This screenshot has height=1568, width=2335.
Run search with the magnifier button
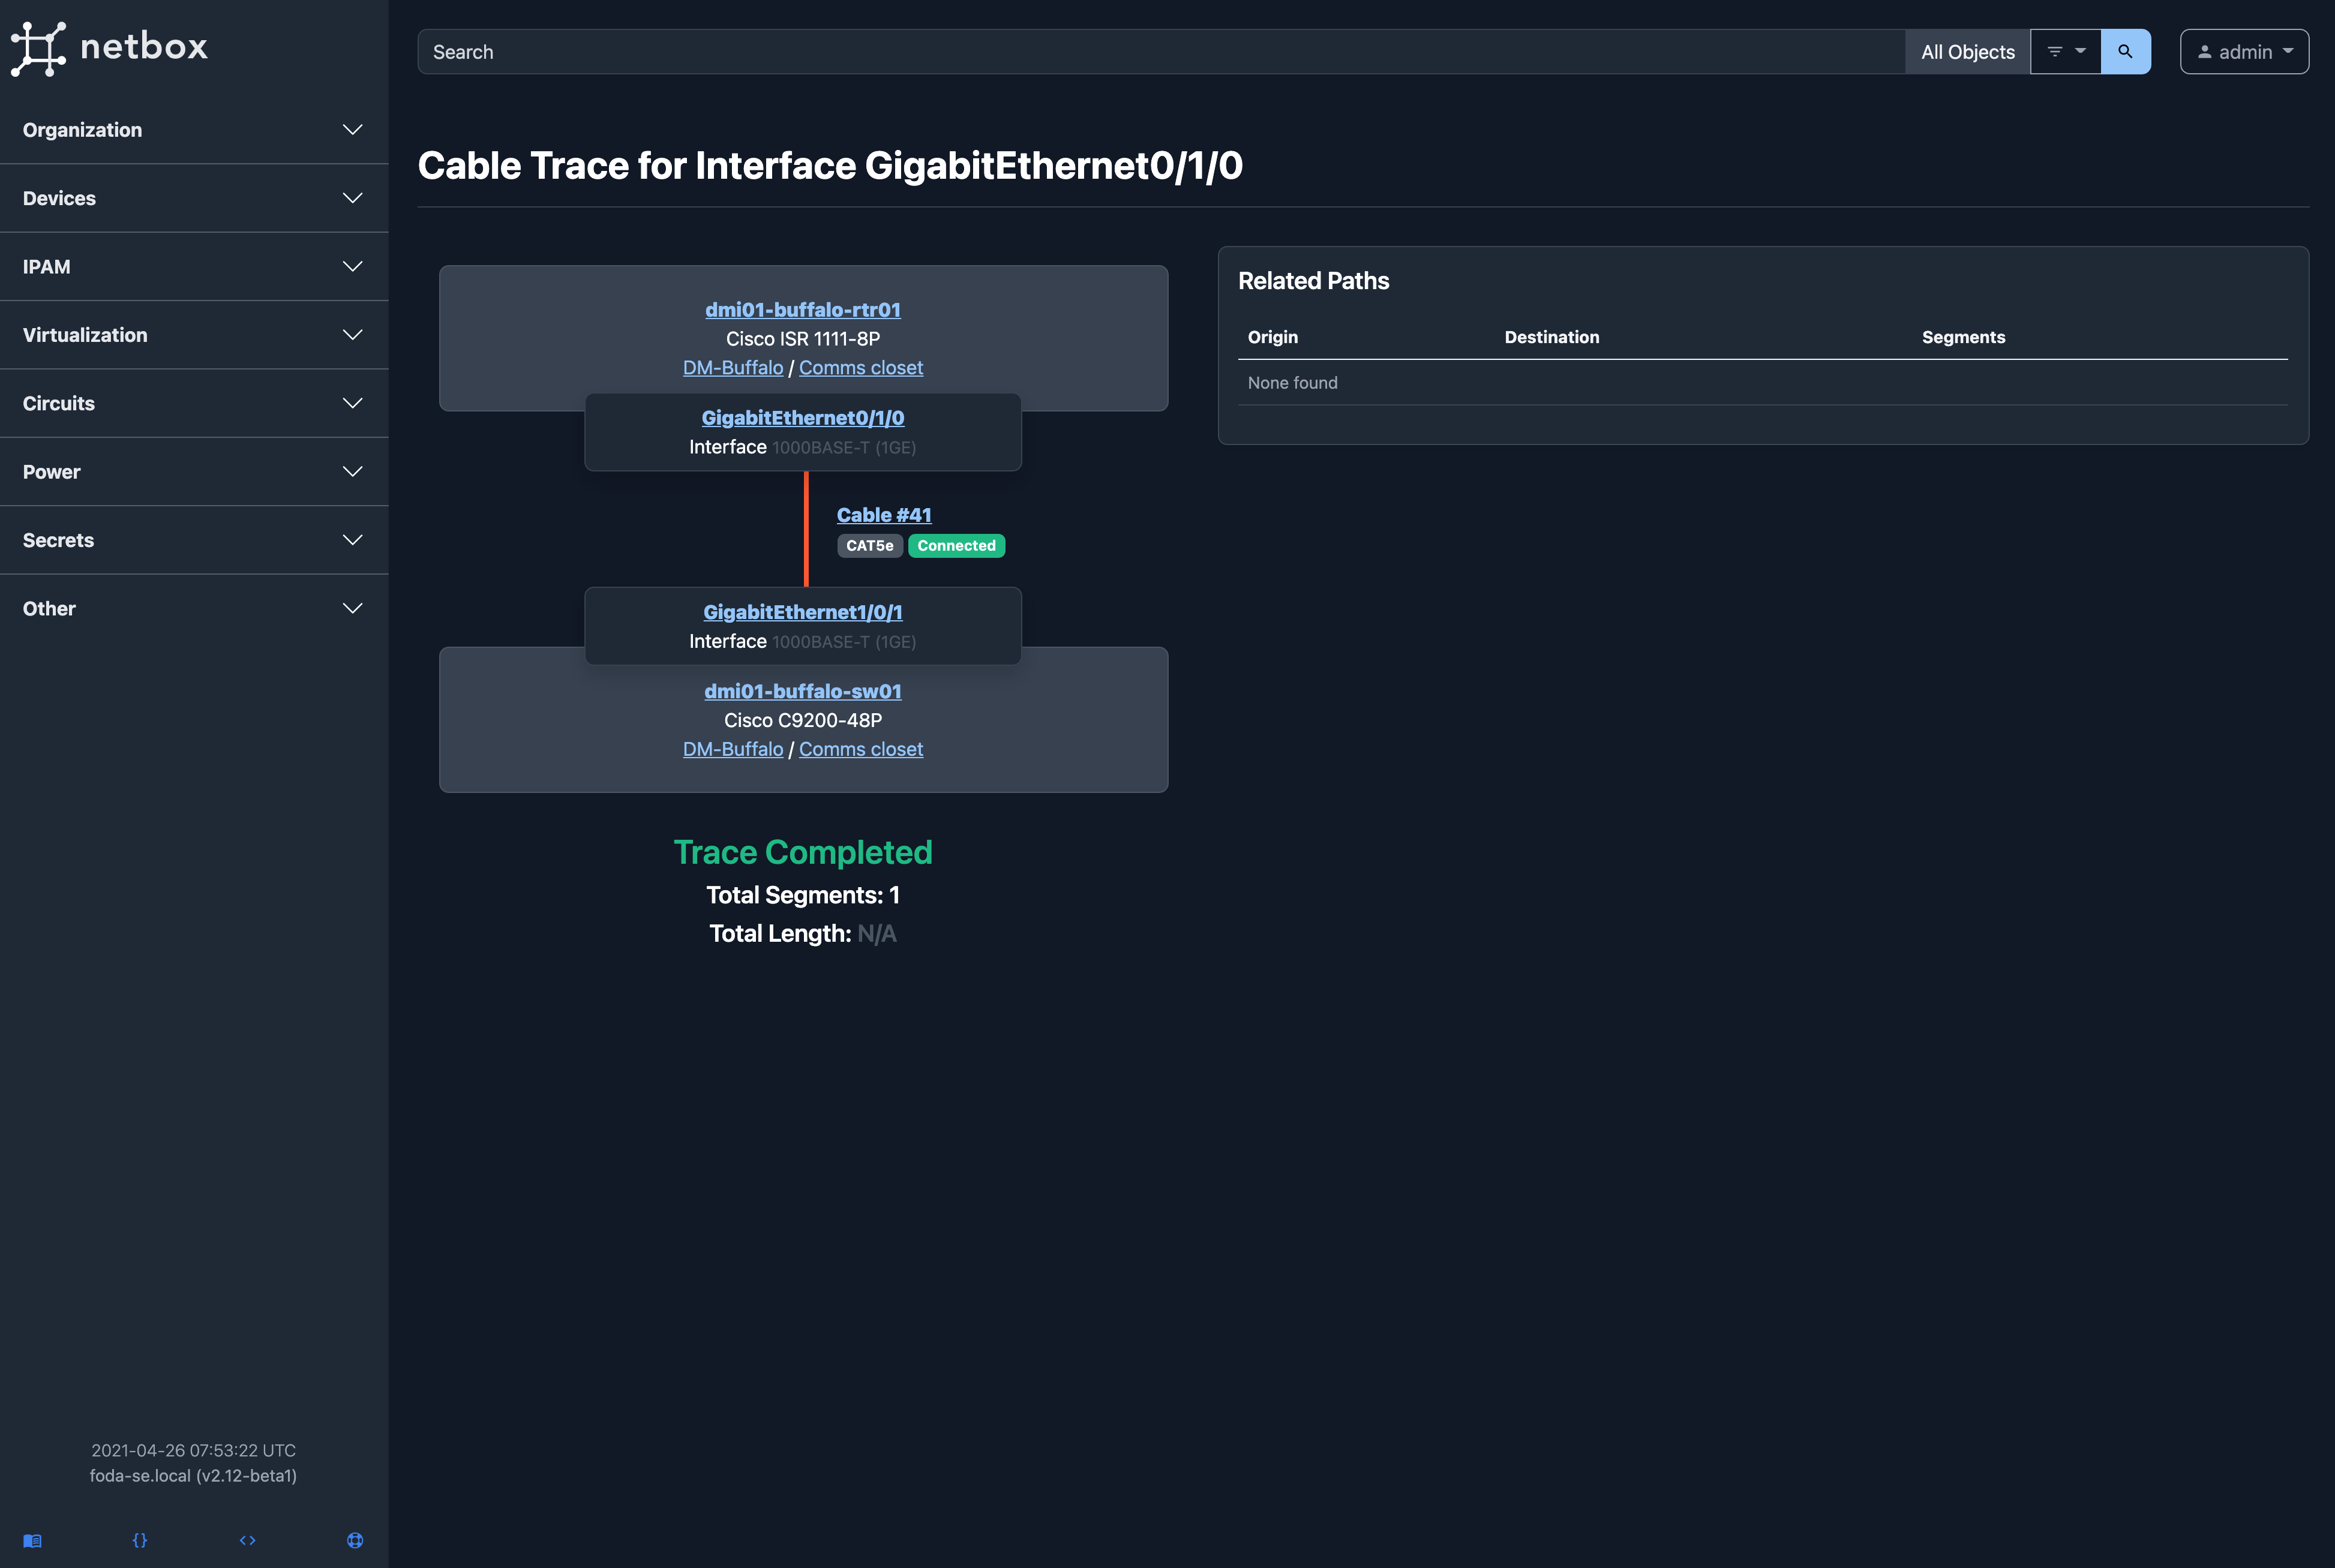(x=2126, y=51)
